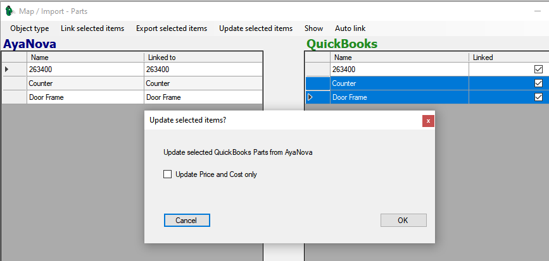
Task: Click Link selected items menu
Action: point(92,28)
